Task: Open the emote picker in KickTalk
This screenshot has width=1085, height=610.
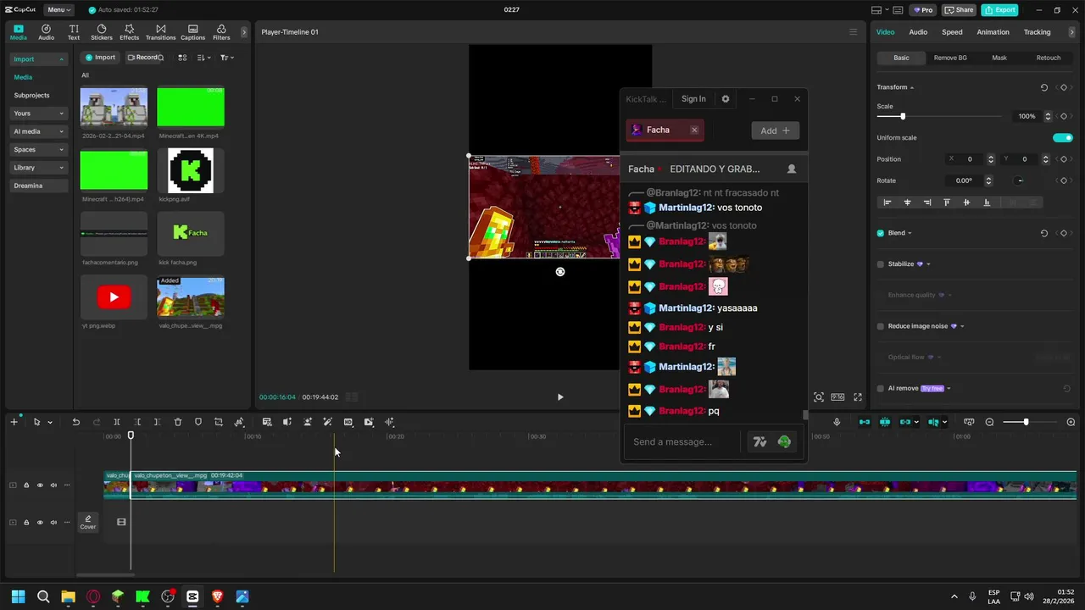Action: click(x=784, y=441)
